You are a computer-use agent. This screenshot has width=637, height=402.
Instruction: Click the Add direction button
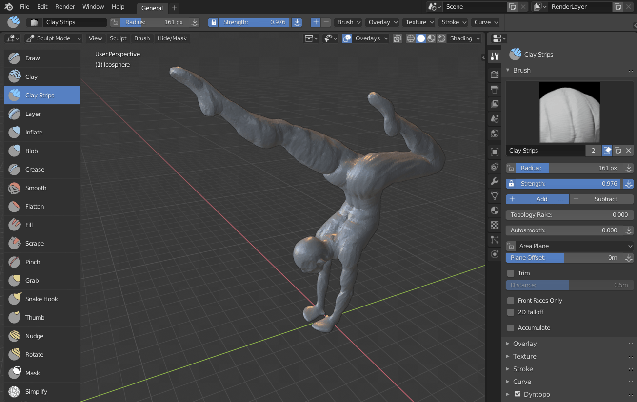pos(537,199)
